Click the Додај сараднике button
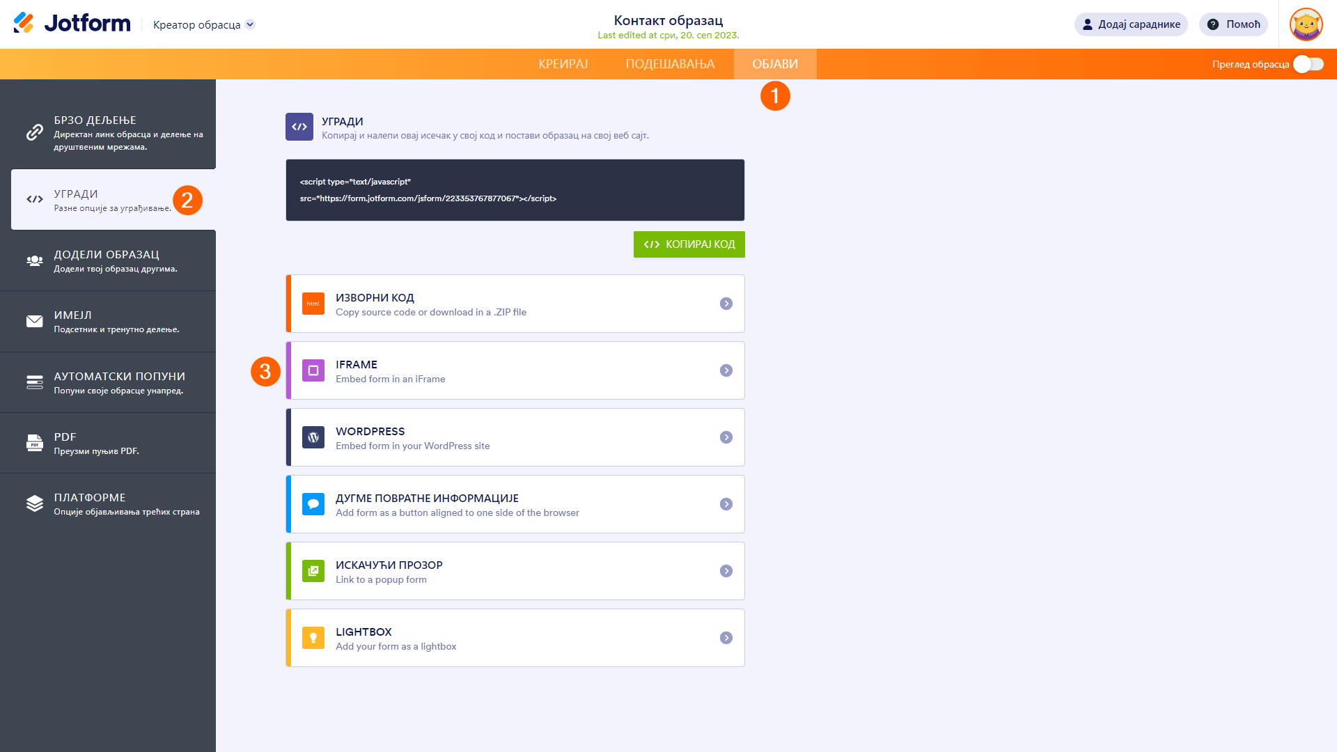The image size is (1337, 752). [1131, 24]
